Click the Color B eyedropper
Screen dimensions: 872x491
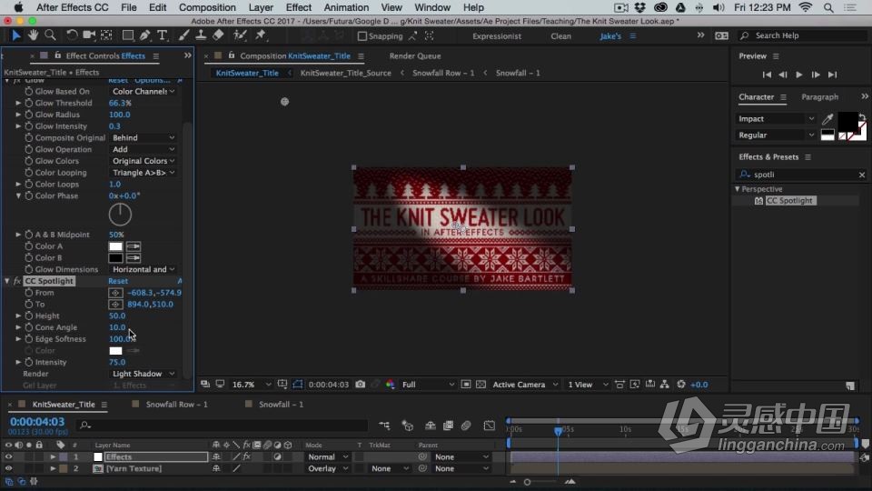[134, 258]
